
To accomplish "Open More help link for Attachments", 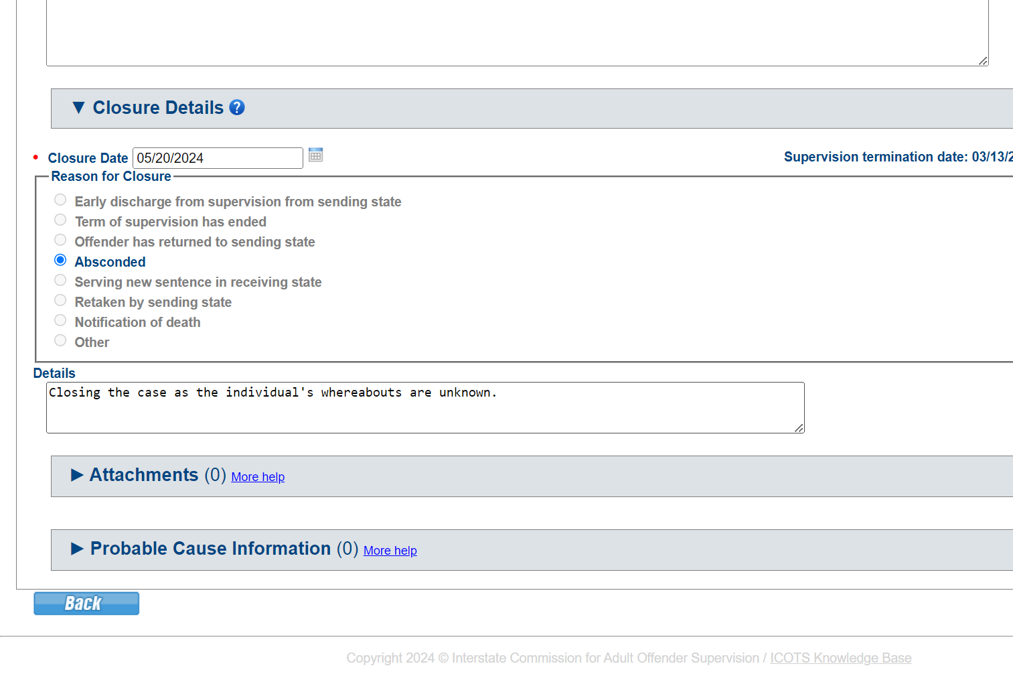I will point(258,477).
